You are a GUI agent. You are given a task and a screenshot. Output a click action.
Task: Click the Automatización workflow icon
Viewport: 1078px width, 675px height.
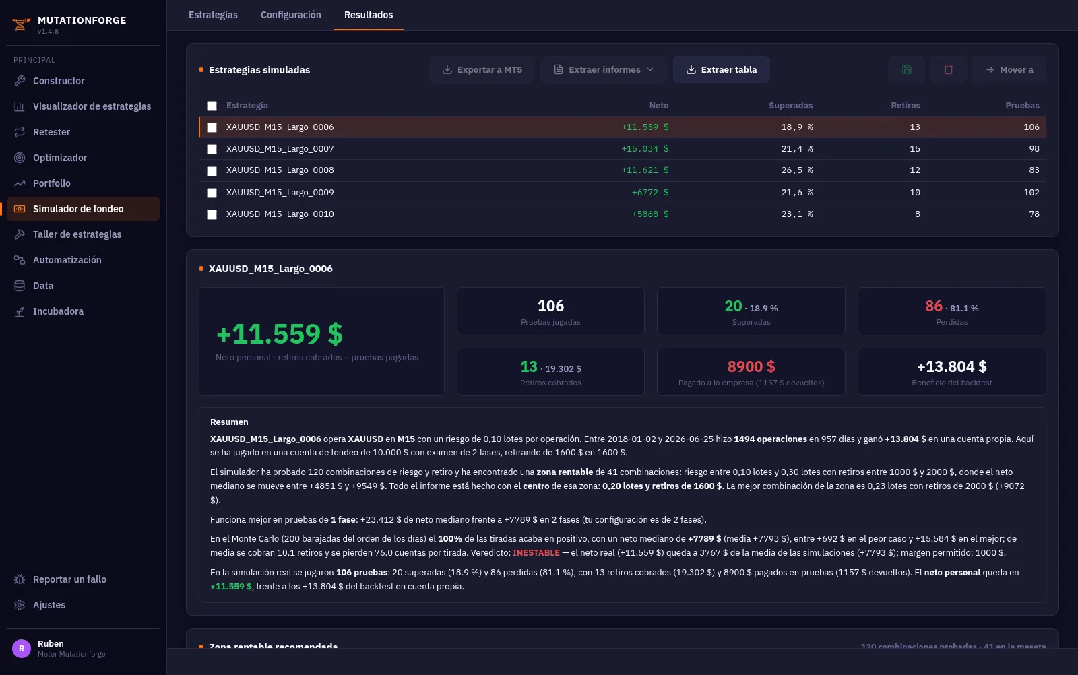pyautogui.click(x=20, y=260)
